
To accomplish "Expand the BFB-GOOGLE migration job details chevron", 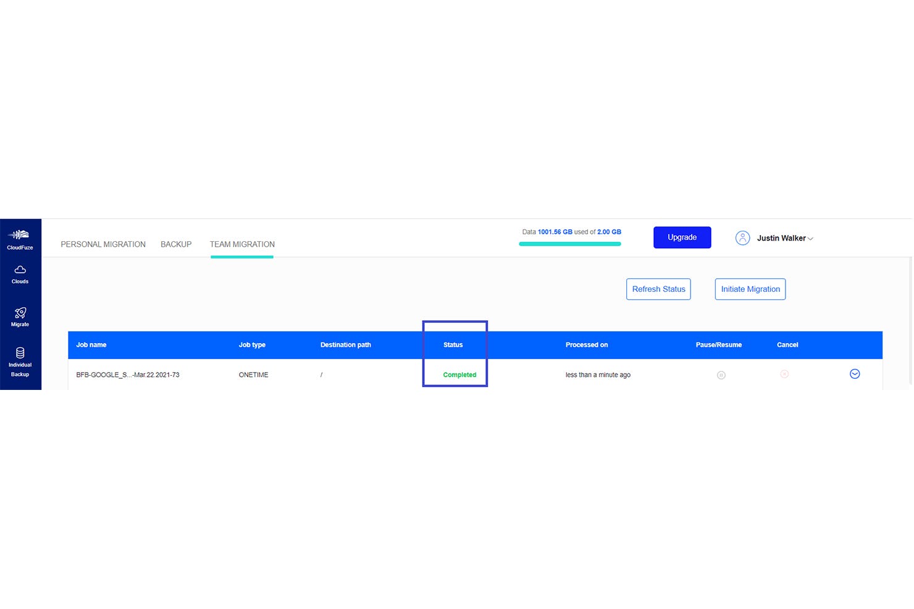I will (855, 373).
